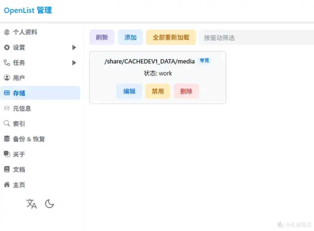Click the 备份 & 恢复 database icon
Viewport: 314px width, 231px height.
click(x=7, y=139)
